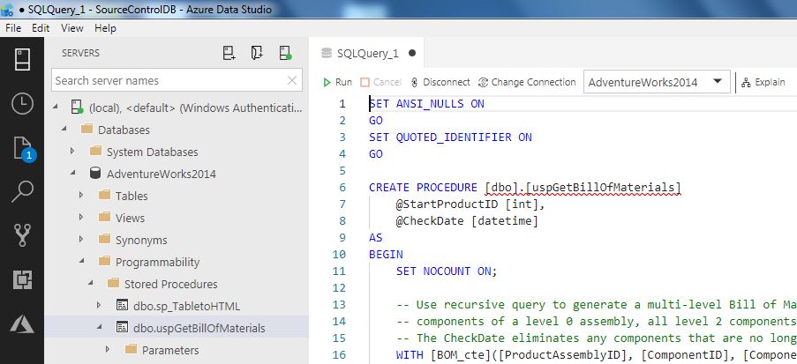Viewport: 797px width, 364px height.
Task: Click Show Active Connections icon
Action: tap(285, 53)
